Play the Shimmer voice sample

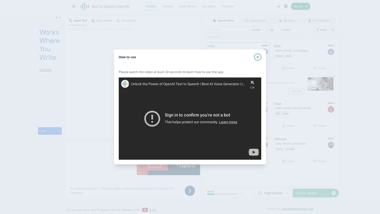tap(289, 161)
